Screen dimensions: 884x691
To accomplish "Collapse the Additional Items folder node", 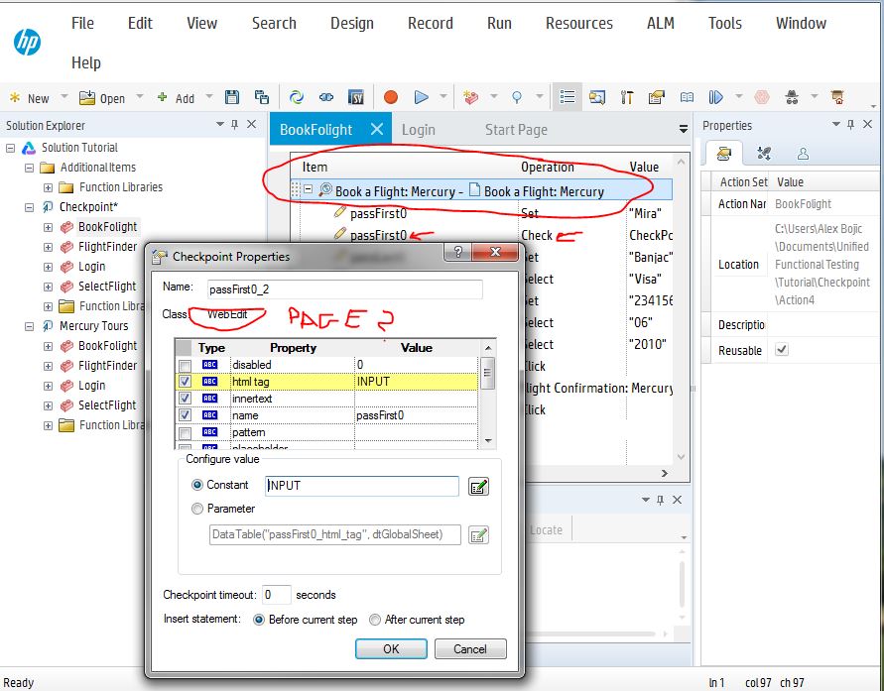I will pyautogui.click(x=30, y=168).
